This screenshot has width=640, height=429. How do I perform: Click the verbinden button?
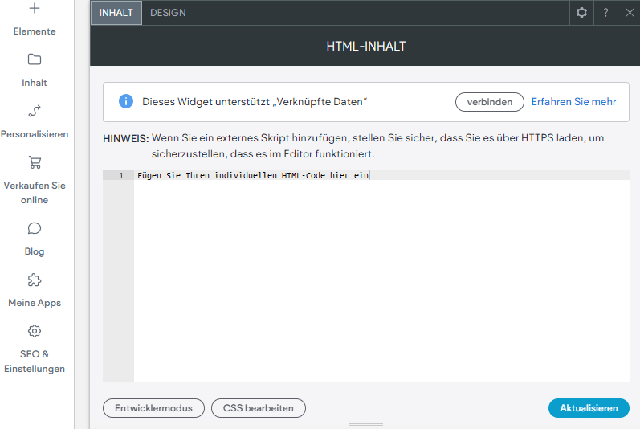[489, 102]
